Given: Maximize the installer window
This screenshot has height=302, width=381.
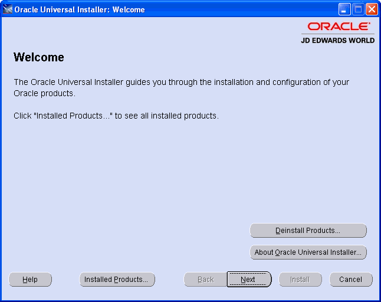Looking at the screenshot, I should pyautogui.click(x=358, y=9).
